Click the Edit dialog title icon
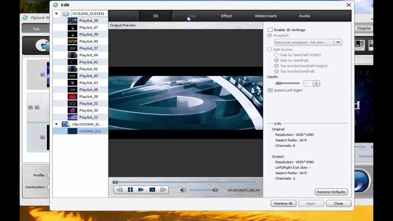Screen dimensions: 393x221 [55, 5]
